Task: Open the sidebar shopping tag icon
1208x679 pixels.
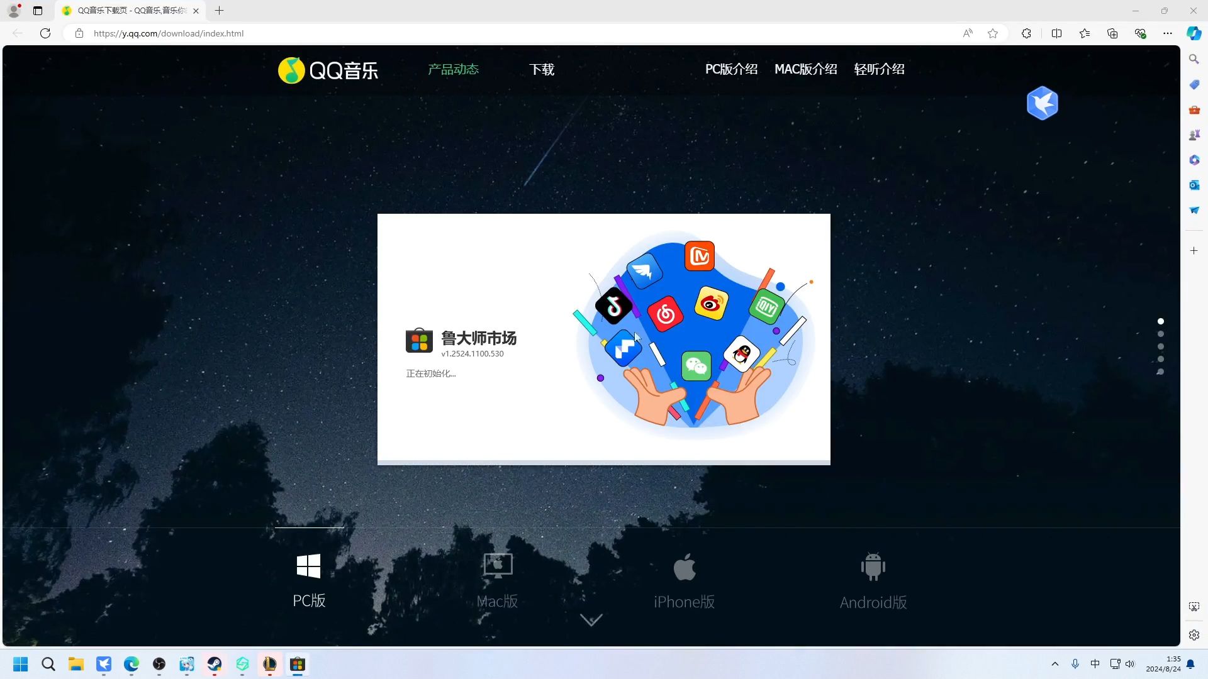Action: tap(1194, 84)
